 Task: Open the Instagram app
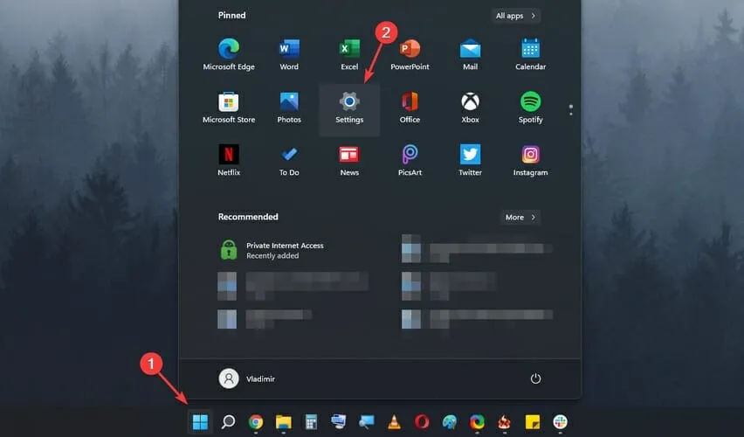click(x=531, y=160)
